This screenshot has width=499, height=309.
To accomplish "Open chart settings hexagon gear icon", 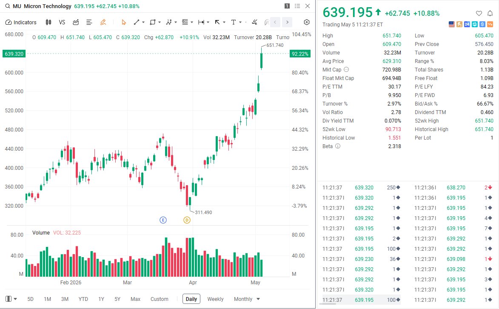I will point(306,22).
